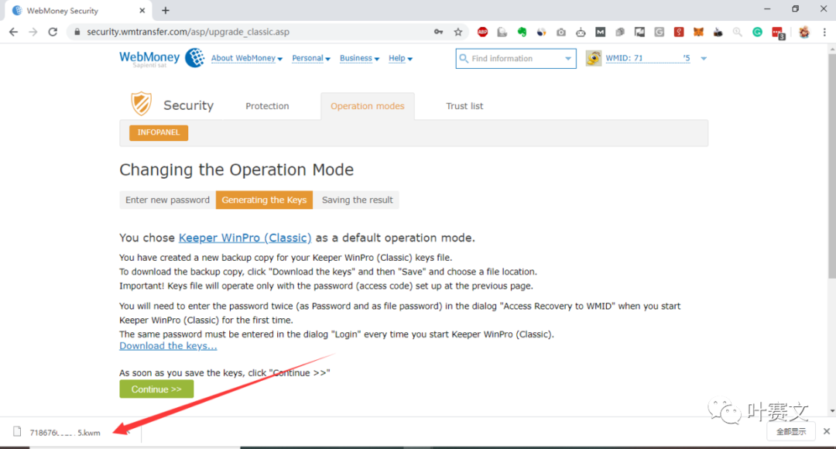The image size is (836, 449).
Task: Click the Adblock Plus extension icon
Action: click(x=482, y=32)
